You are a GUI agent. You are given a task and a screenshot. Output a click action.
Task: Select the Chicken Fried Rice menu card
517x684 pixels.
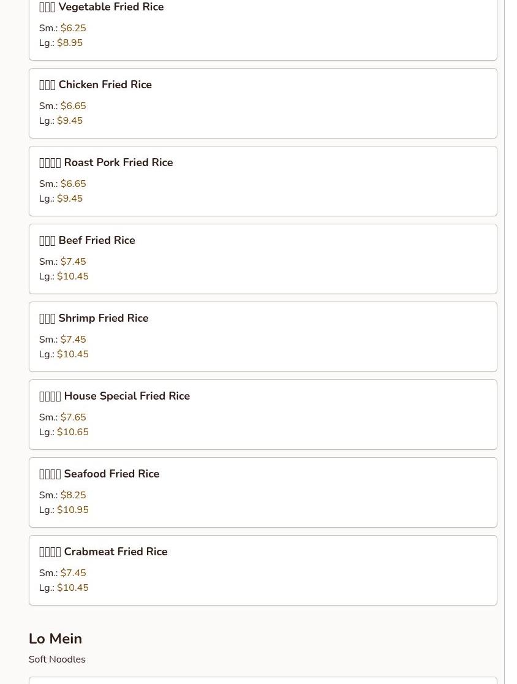[x=263, y=104]
